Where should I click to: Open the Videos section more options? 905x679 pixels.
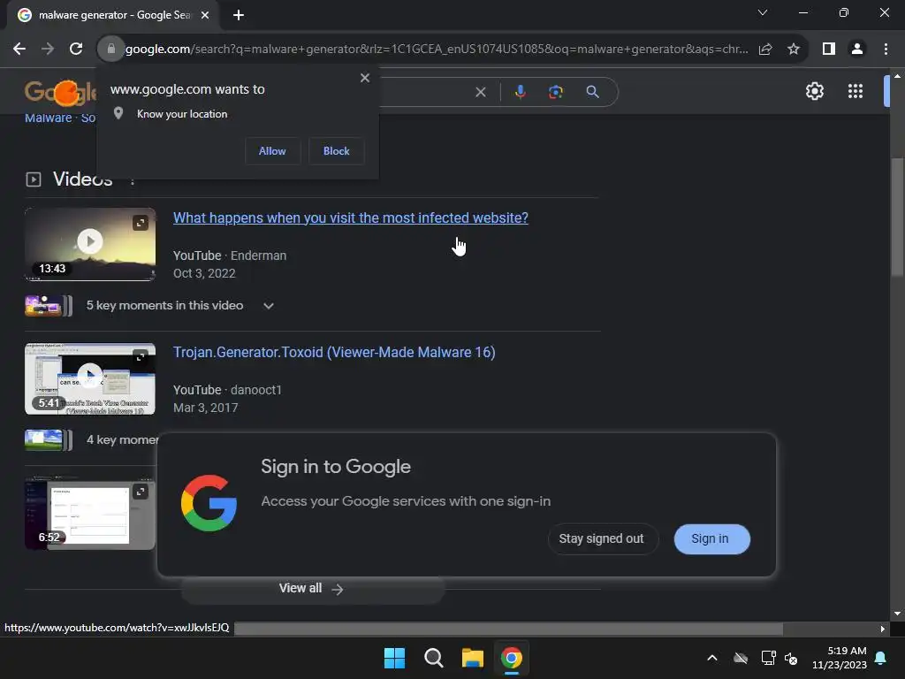point(133,180)
